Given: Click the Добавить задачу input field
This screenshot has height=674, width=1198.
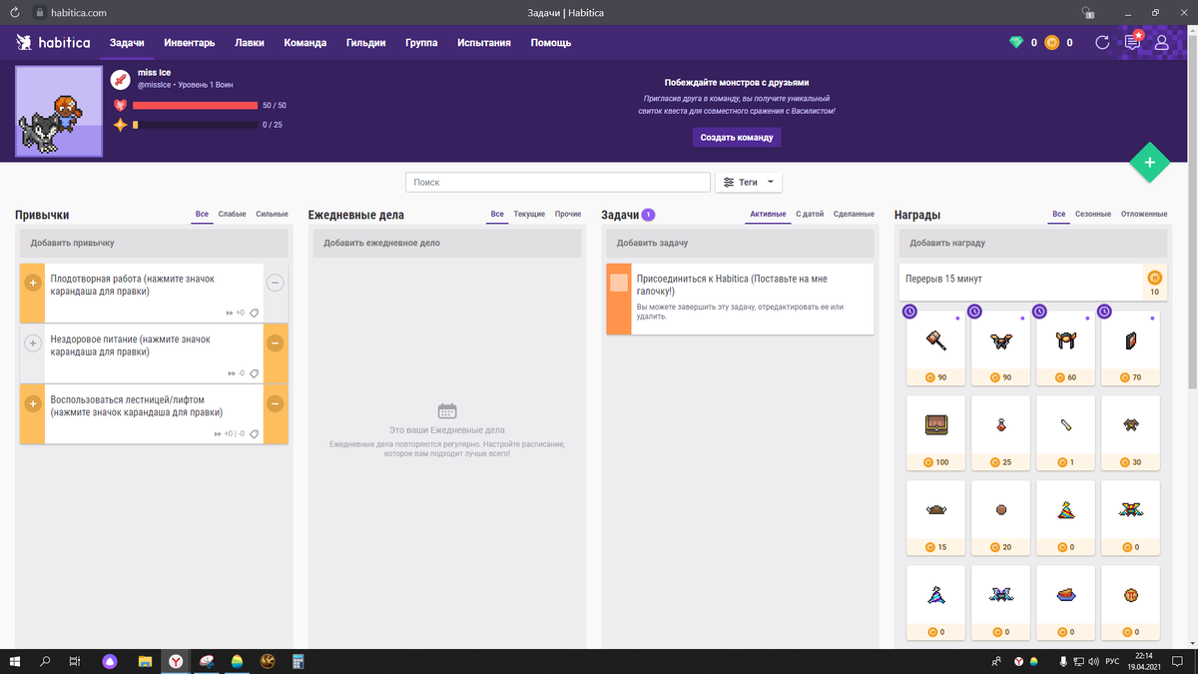Looking at the screenshot, I should [740, 243].
